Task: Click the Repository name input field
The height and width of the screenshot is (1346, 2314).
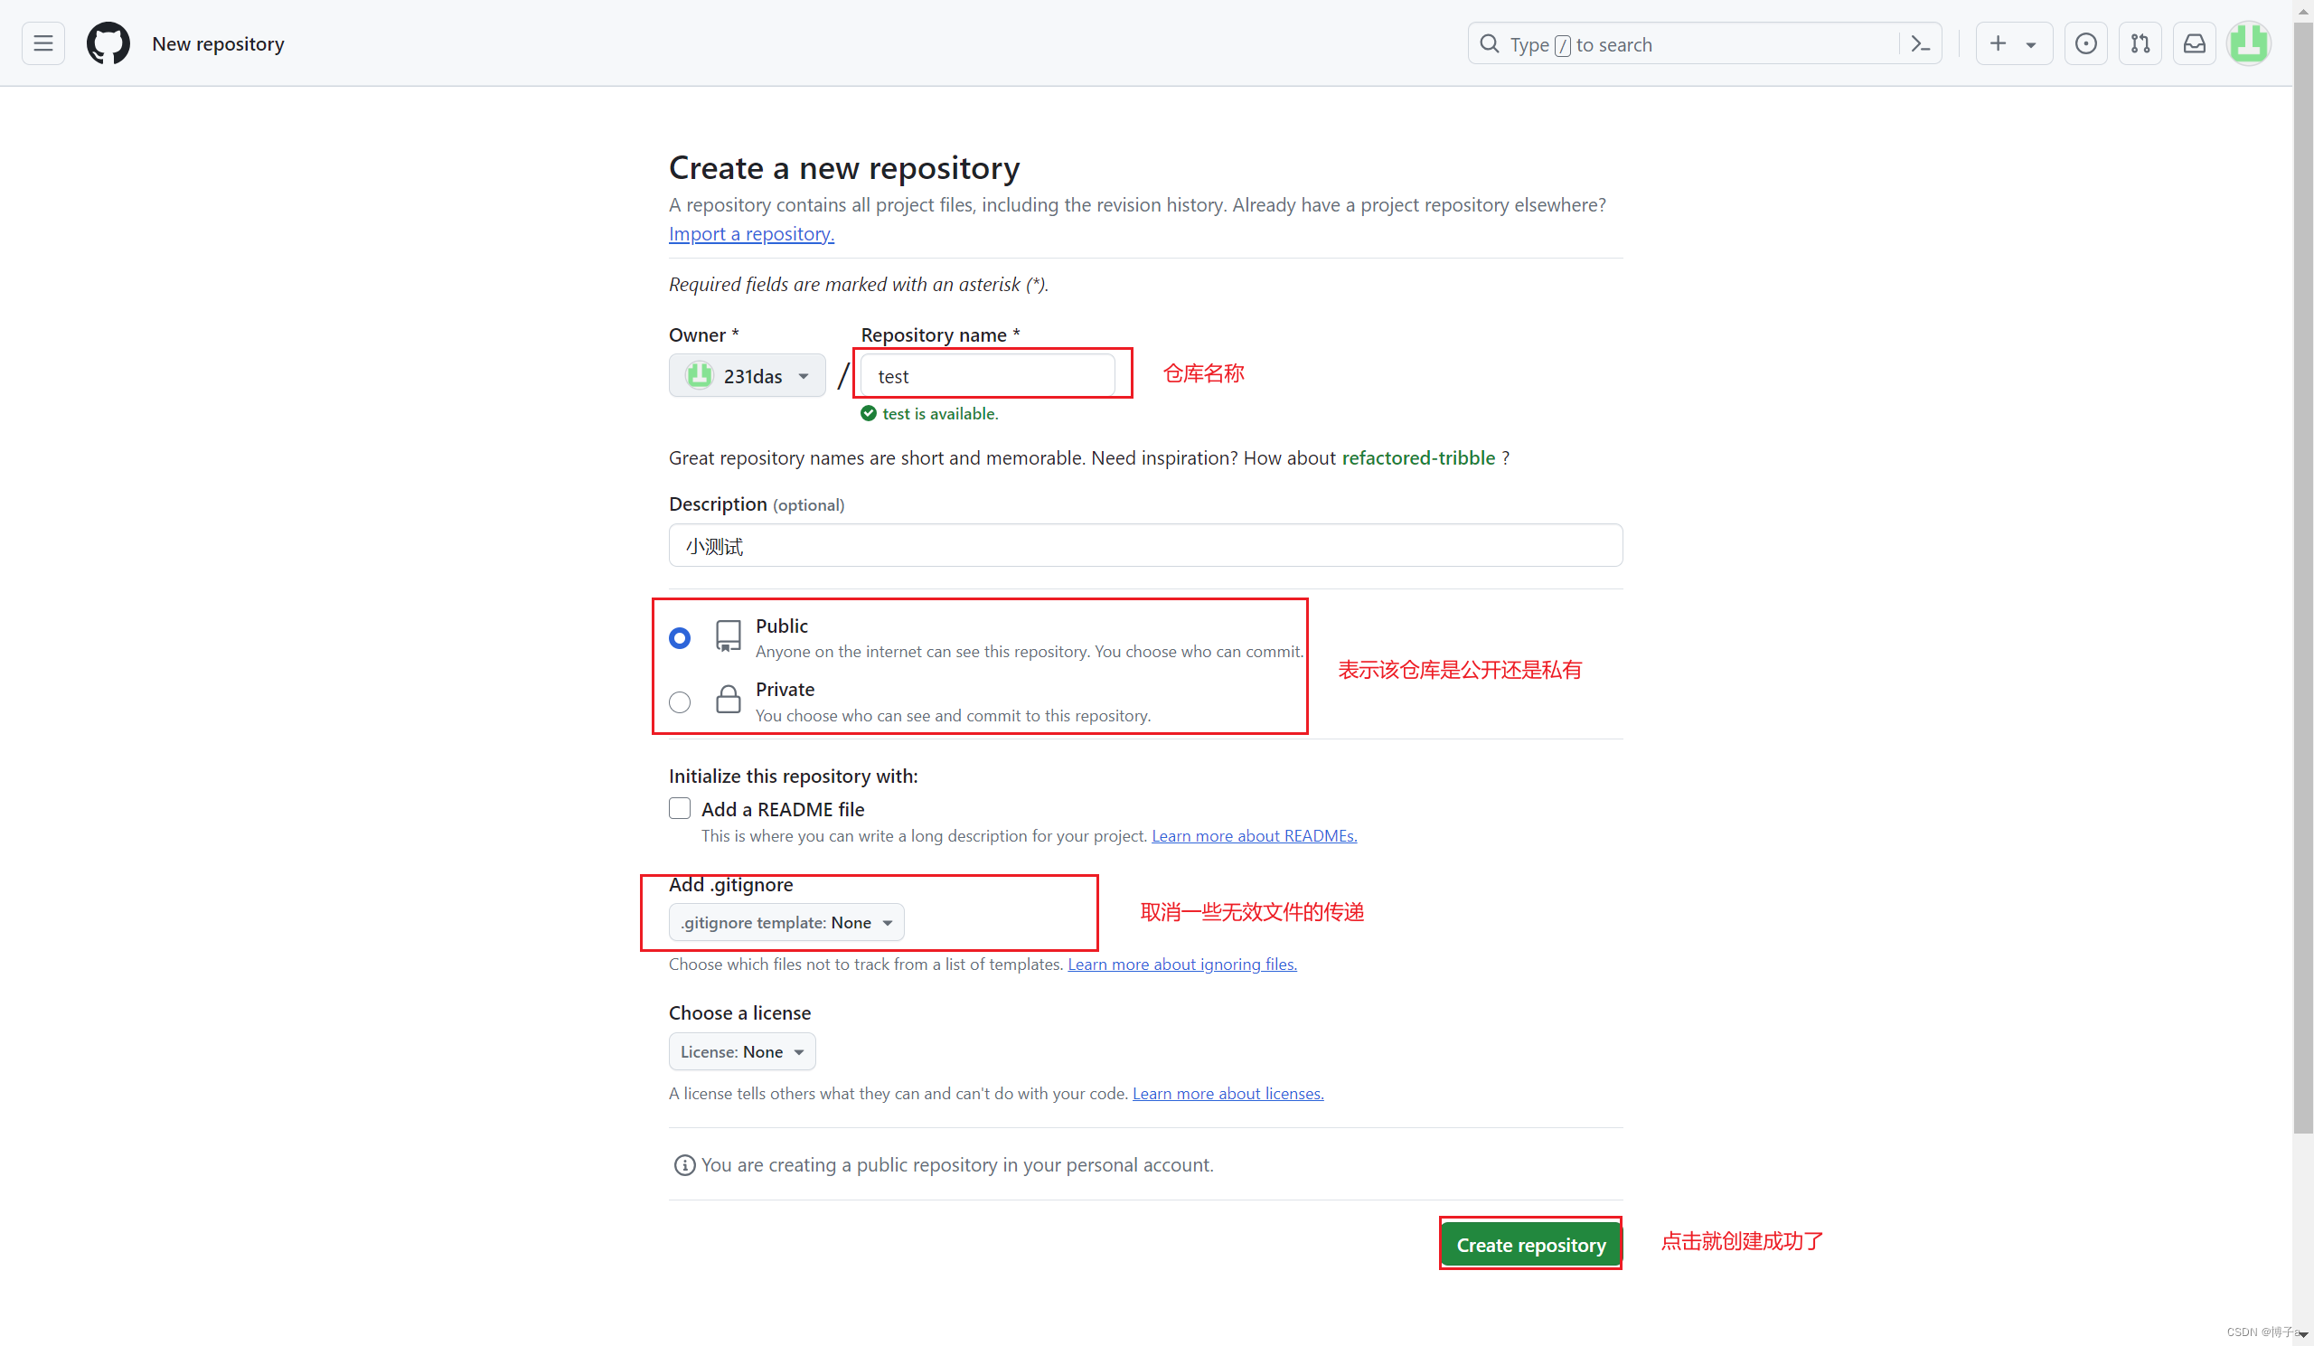Action: [987, 375]
